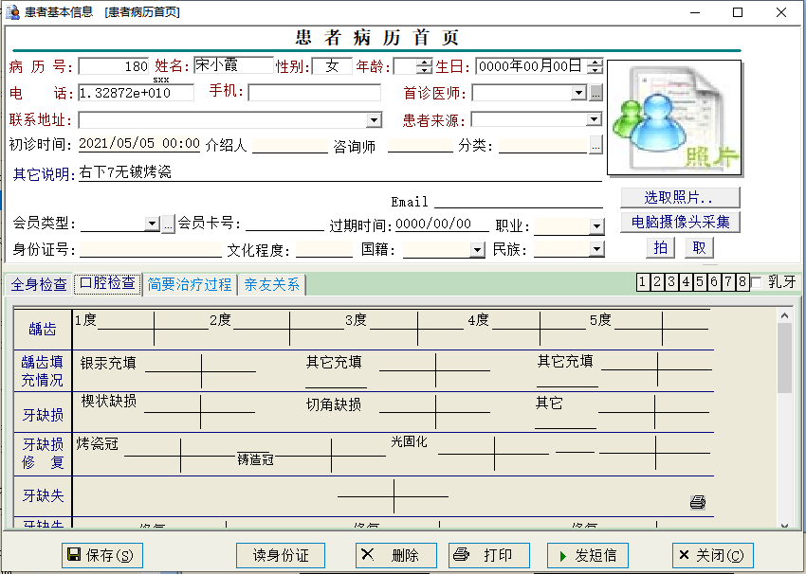This screenshot has height=574, width=806.
Task: Click the 年龄 spinner control
Action: click(425, 65)
